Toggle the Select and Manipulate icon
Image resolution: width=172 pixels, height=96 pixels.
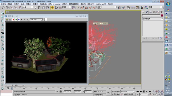point(78,8)
